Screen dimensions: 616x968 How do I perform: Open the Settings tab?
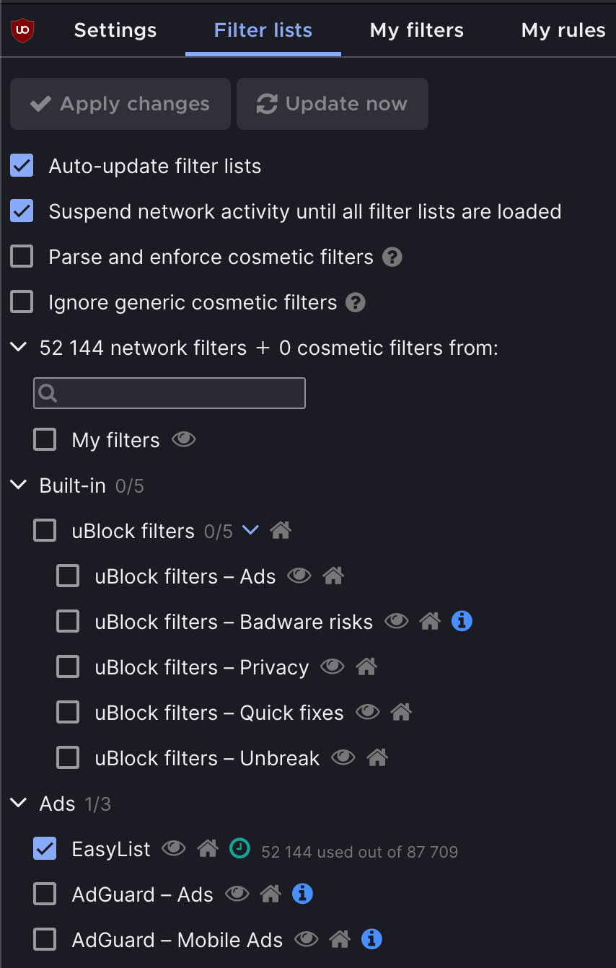(115, 30)
